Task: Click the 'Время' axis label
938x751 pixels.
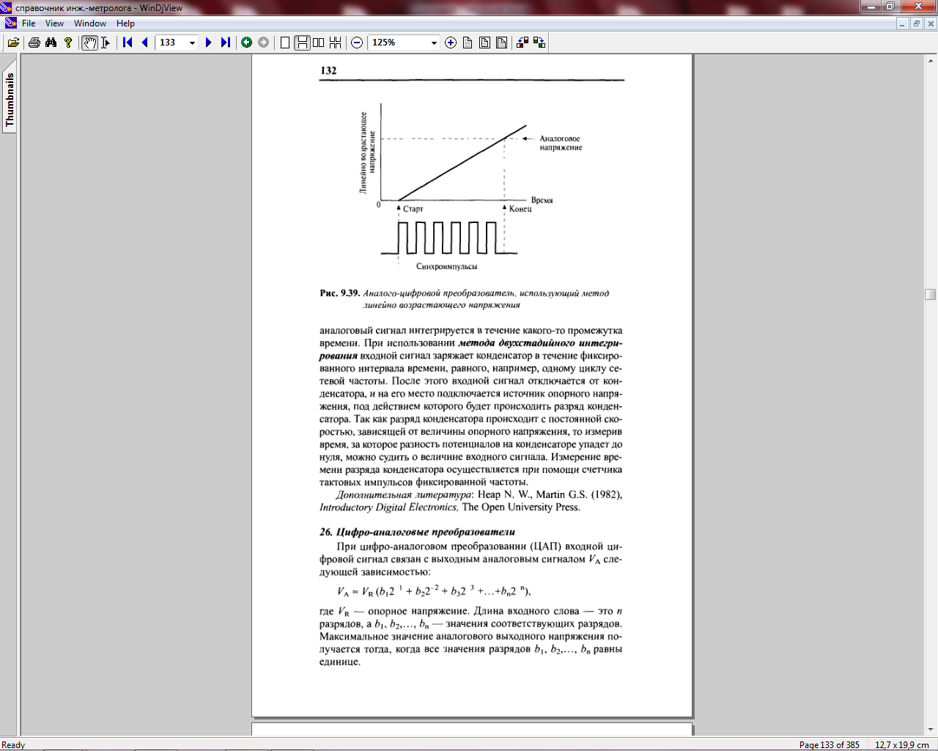Action: coord(542,200)
